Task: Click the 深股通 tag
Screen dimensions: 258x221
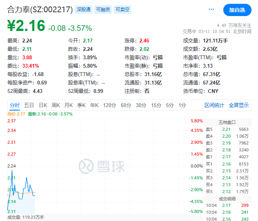Action: coord(84,10)
